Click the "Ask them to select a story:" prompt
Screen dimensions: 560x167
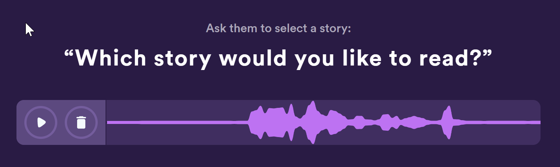pyautogui.click(x=279, y=28)
